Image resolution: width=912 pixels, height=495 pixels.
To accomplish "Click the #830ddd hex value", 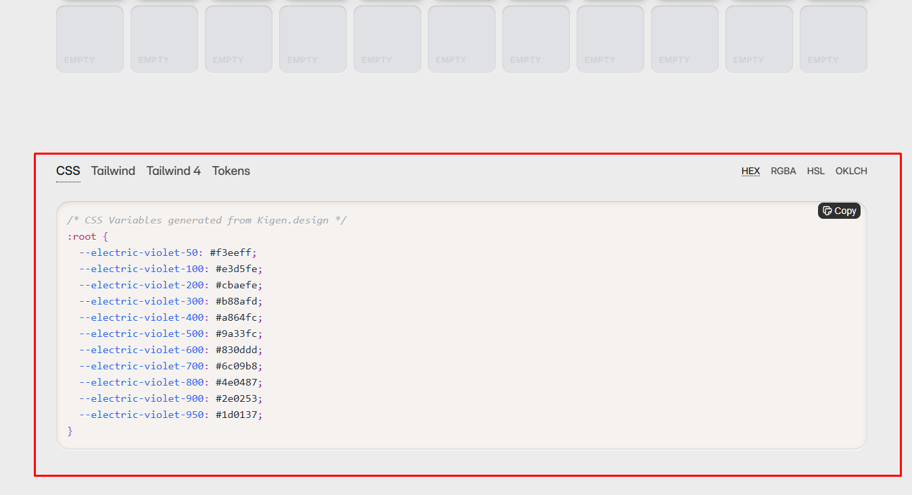I will (x=236, y=350).
